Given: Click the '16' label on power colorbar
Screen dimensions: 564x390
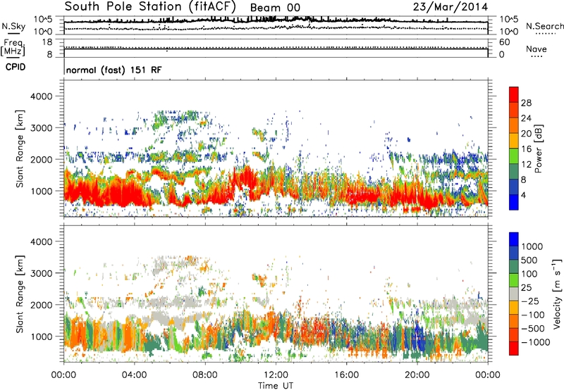Looking at the screenshot, I should (526, 149).
